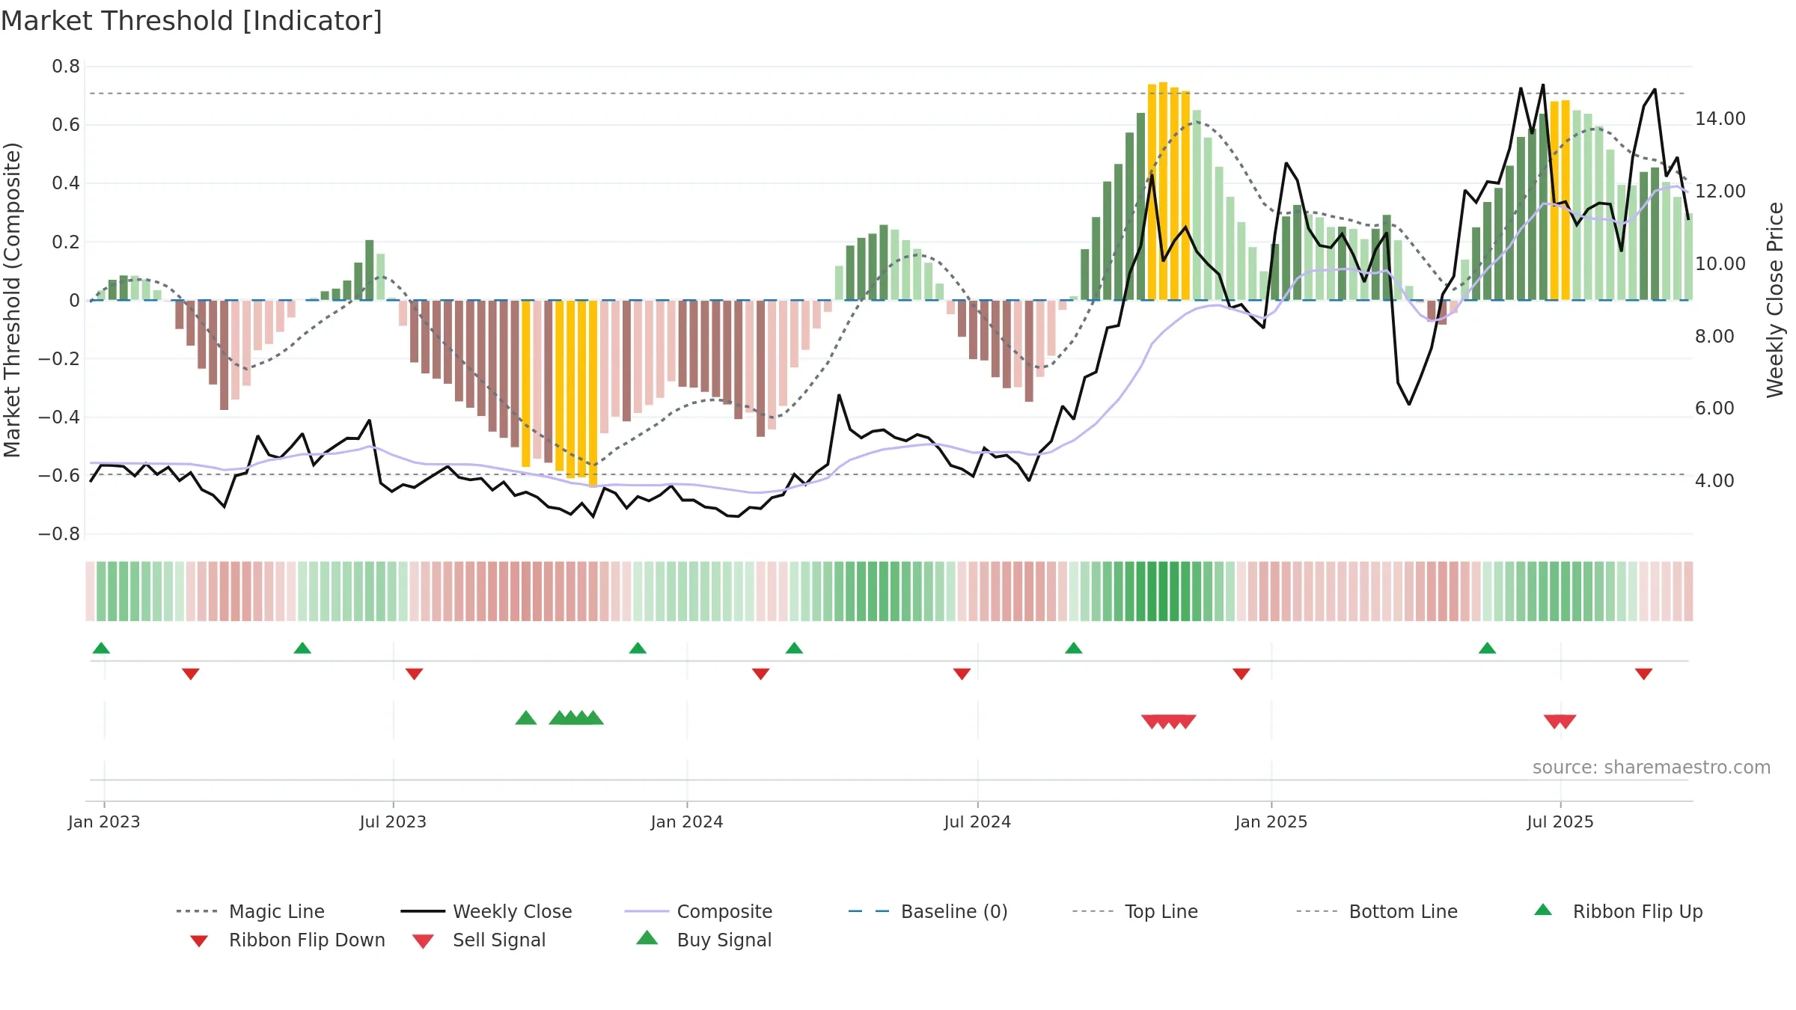Toggle the Sell Signal legend entry
The image size is (1796, 1010).
pos(479,940)
